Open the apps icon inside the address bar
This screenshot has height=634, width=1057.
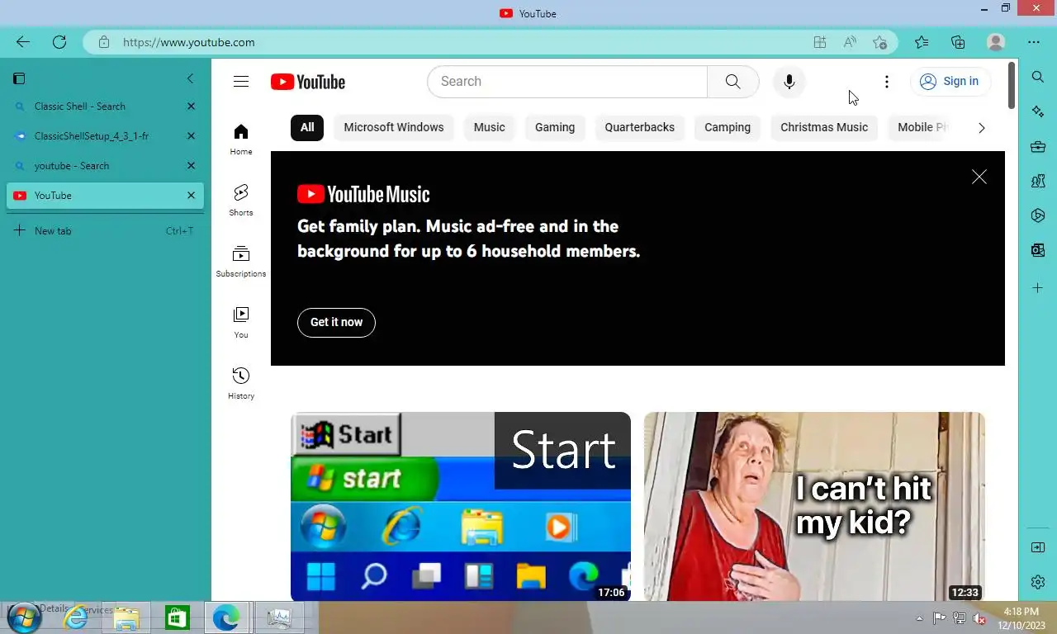[819, 42]
